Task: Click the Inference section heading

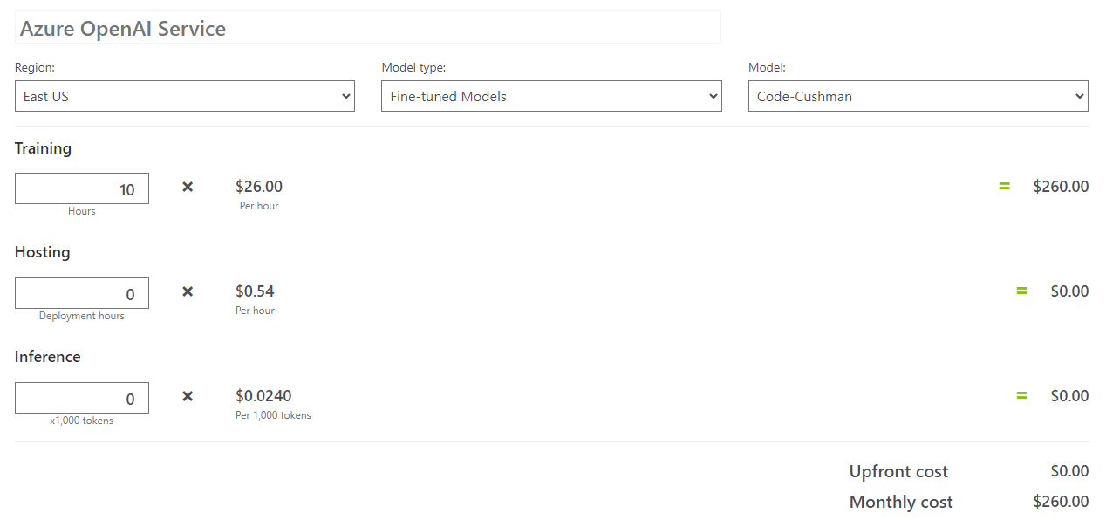Action: pyautogui.click(x=47, y=357)
